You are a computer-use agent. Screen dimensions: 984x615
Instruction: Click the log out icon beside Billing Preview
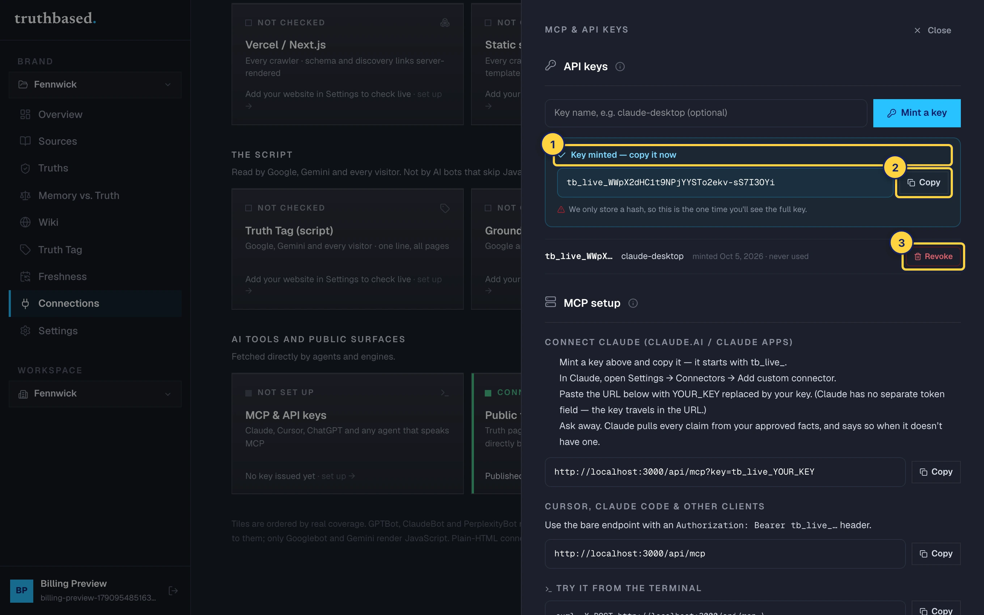coord(173,591)
